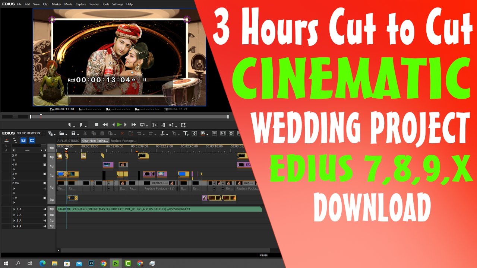477x268 pixels.
Task: Click the Ripple Delete icon
Action: click(x=131, y=133)
